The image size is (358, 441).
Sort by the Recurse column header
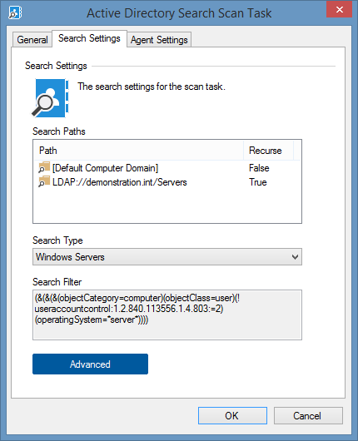click(x=268, y=151)
